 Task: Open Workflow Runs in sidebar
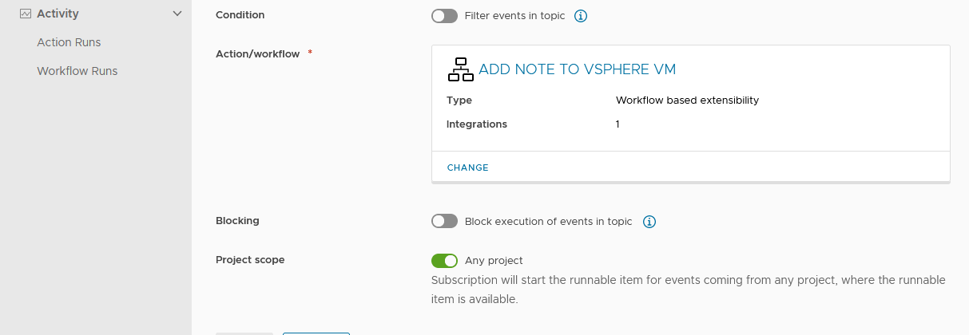point(77,71)
